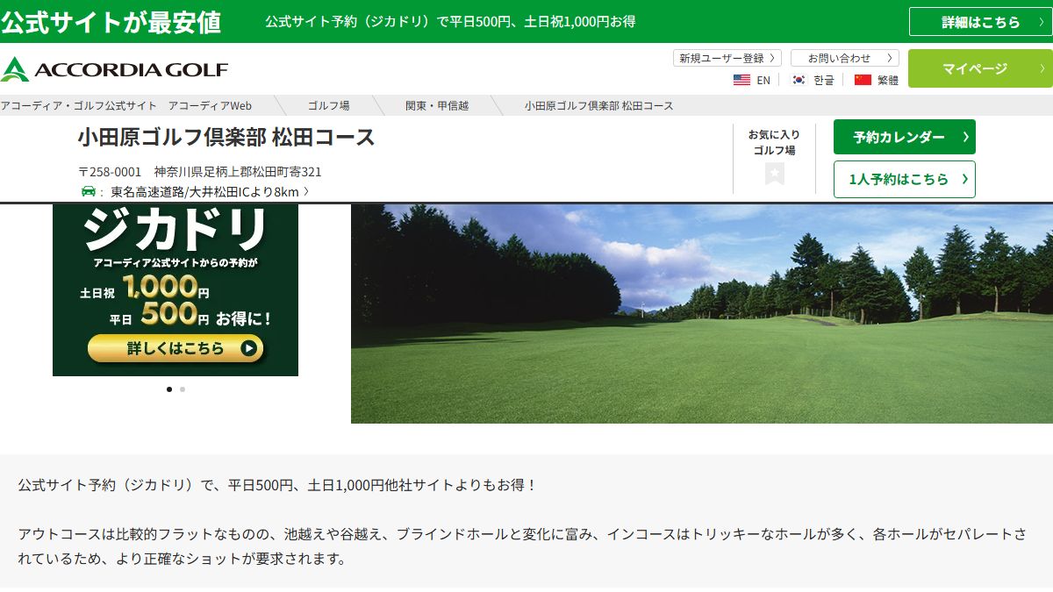The height and width of the screenshot is (592, 1053).
Task: Click the Korean flag icon
Action: pos(799,80)
